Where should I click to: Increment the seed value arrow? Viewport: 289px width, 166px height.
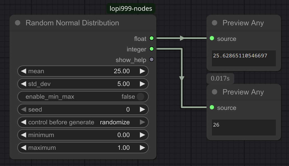coord(142,109)
